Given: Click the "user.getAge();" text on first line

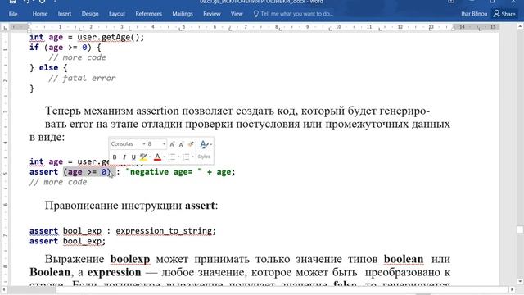Looking at the screenshot, I should click(x=111, y=37).
